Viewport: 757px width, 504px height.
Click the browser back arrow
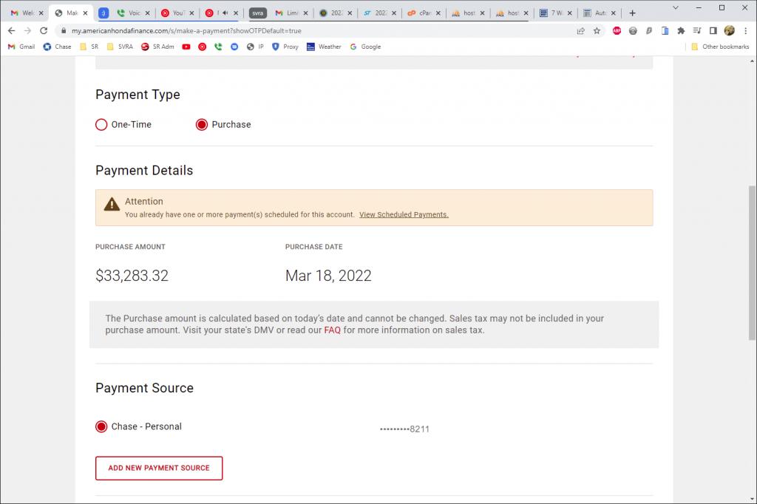click(11, 31)
